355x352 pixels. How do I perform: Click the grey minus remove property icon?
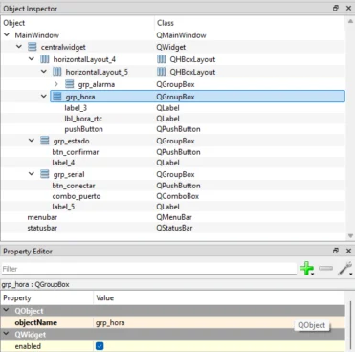(x=325, y=268)
